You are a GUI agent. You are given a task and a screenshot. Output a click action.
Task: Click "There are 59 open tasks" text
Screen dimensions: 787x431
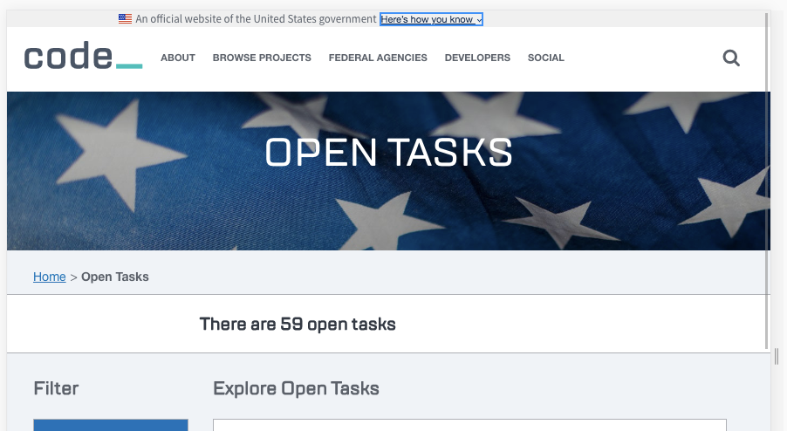tap(298, 325)
